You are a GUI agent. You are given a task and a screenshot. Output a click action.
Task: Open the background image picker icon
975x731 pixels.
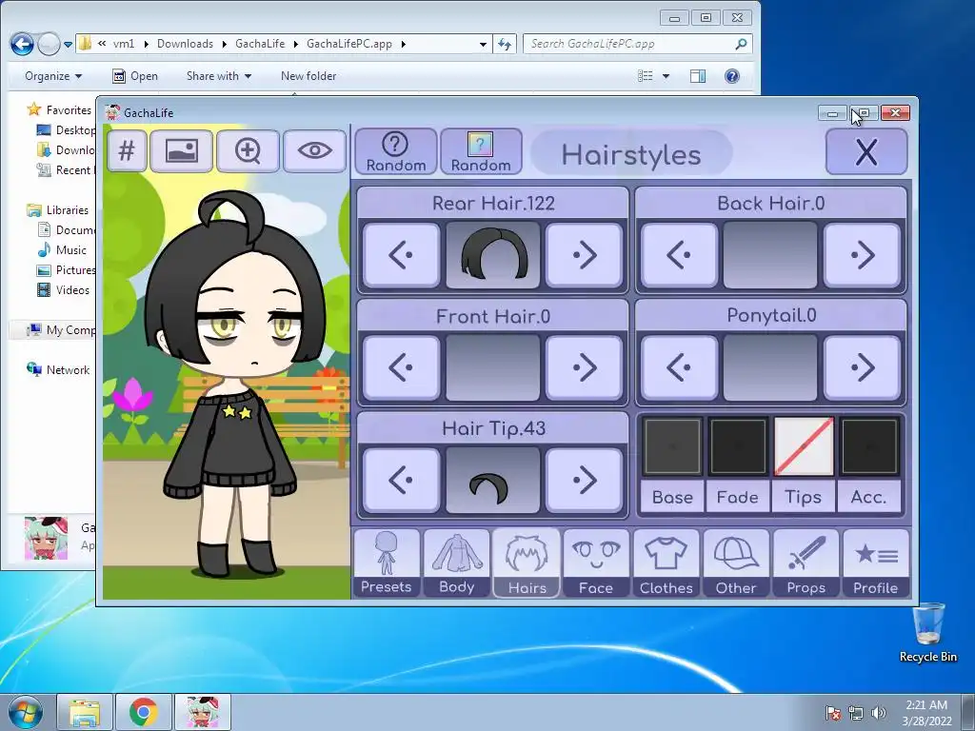pyautogui.click(x=182, y=150)
